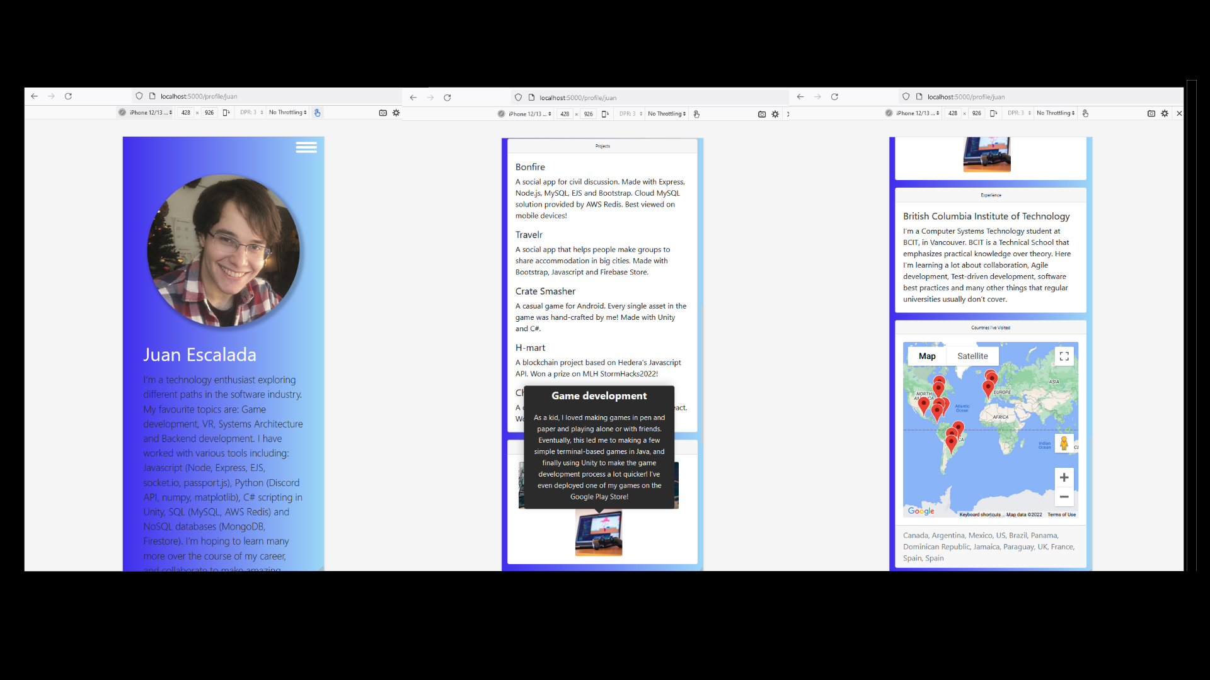The image size is (1210, 680).
Task: Click the 428 width field in the left pane
Action: 186,113
